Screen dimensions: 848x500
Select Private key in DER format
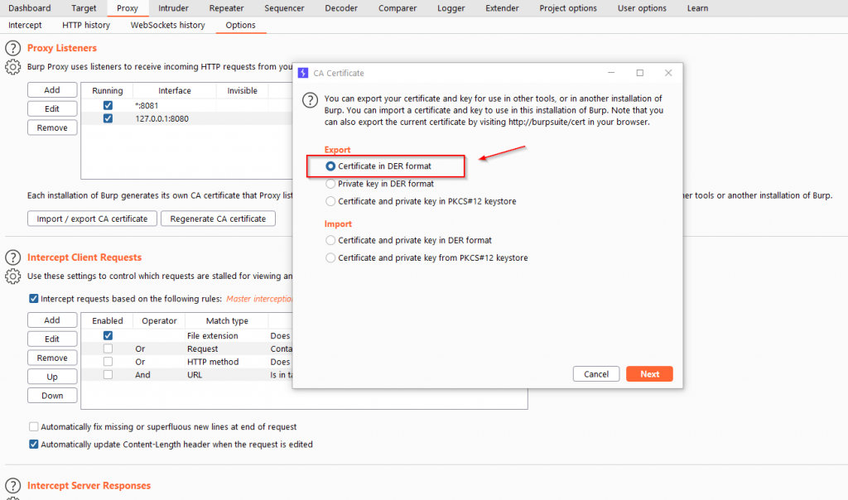(330, 184)
